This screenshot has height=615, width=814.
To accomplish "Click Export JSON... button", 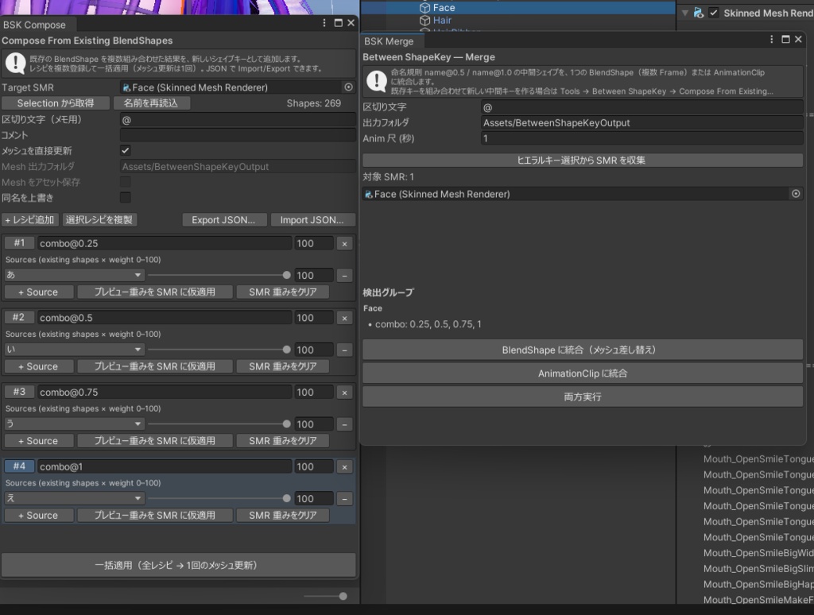I will [x=223, y=220].
